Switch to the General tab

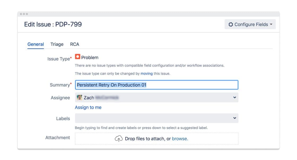(x=36, y=44)
